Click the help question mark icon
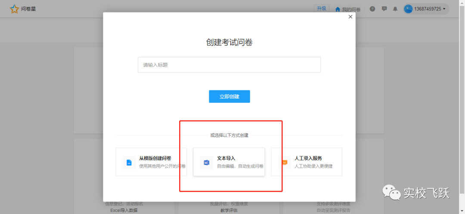 [372, 9]
